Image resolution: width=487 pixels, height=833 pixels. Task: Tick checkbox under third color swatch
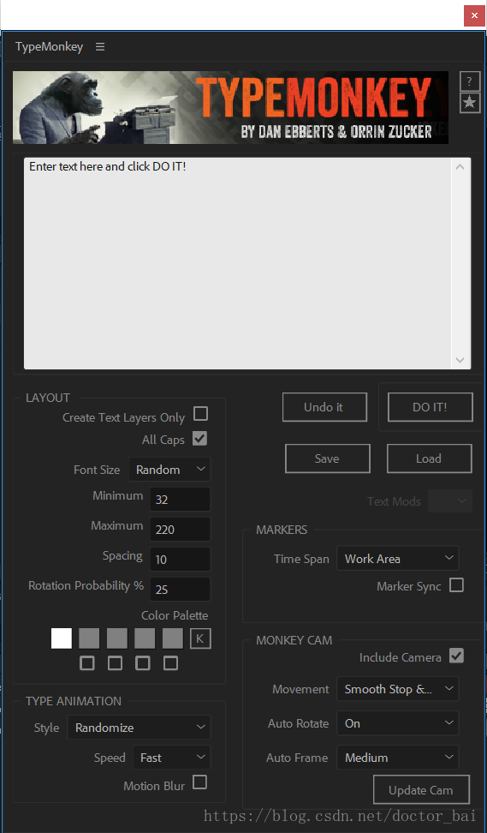coord(116,663)
